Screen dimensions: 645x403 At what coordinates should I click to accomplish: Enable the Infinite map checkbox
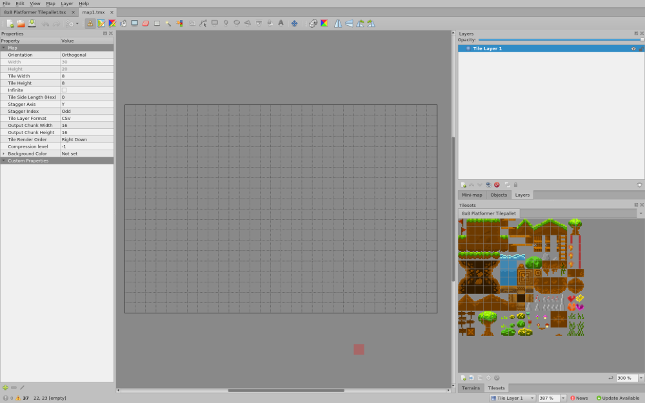point(64,90)
